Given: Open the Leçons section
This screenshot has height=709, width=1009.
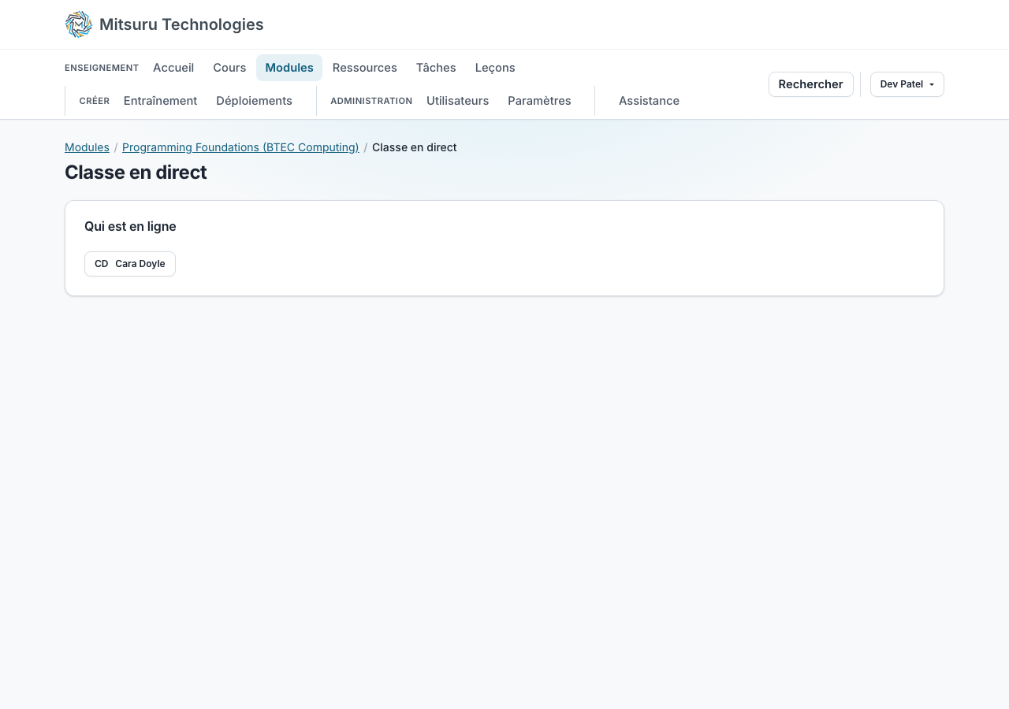Looking at the screenshot, I should coord(495,68).
